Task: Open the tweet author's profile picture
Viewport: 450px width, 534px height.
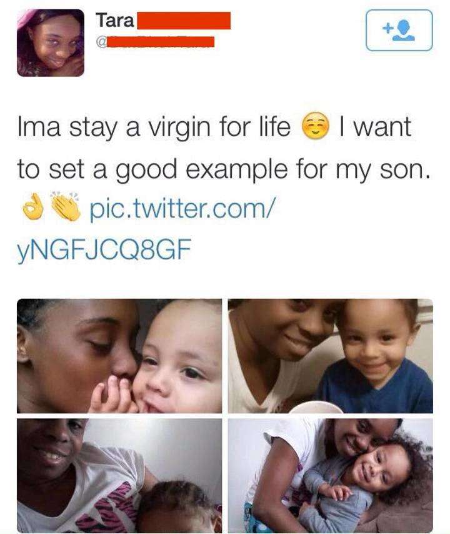Action: pos(51,43)
